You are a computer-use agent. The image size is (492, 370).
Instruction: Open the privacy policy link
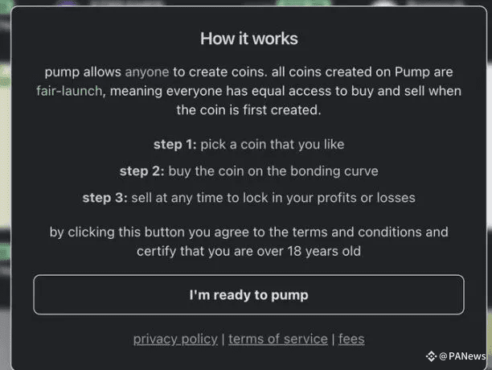(x=175, y=339)
